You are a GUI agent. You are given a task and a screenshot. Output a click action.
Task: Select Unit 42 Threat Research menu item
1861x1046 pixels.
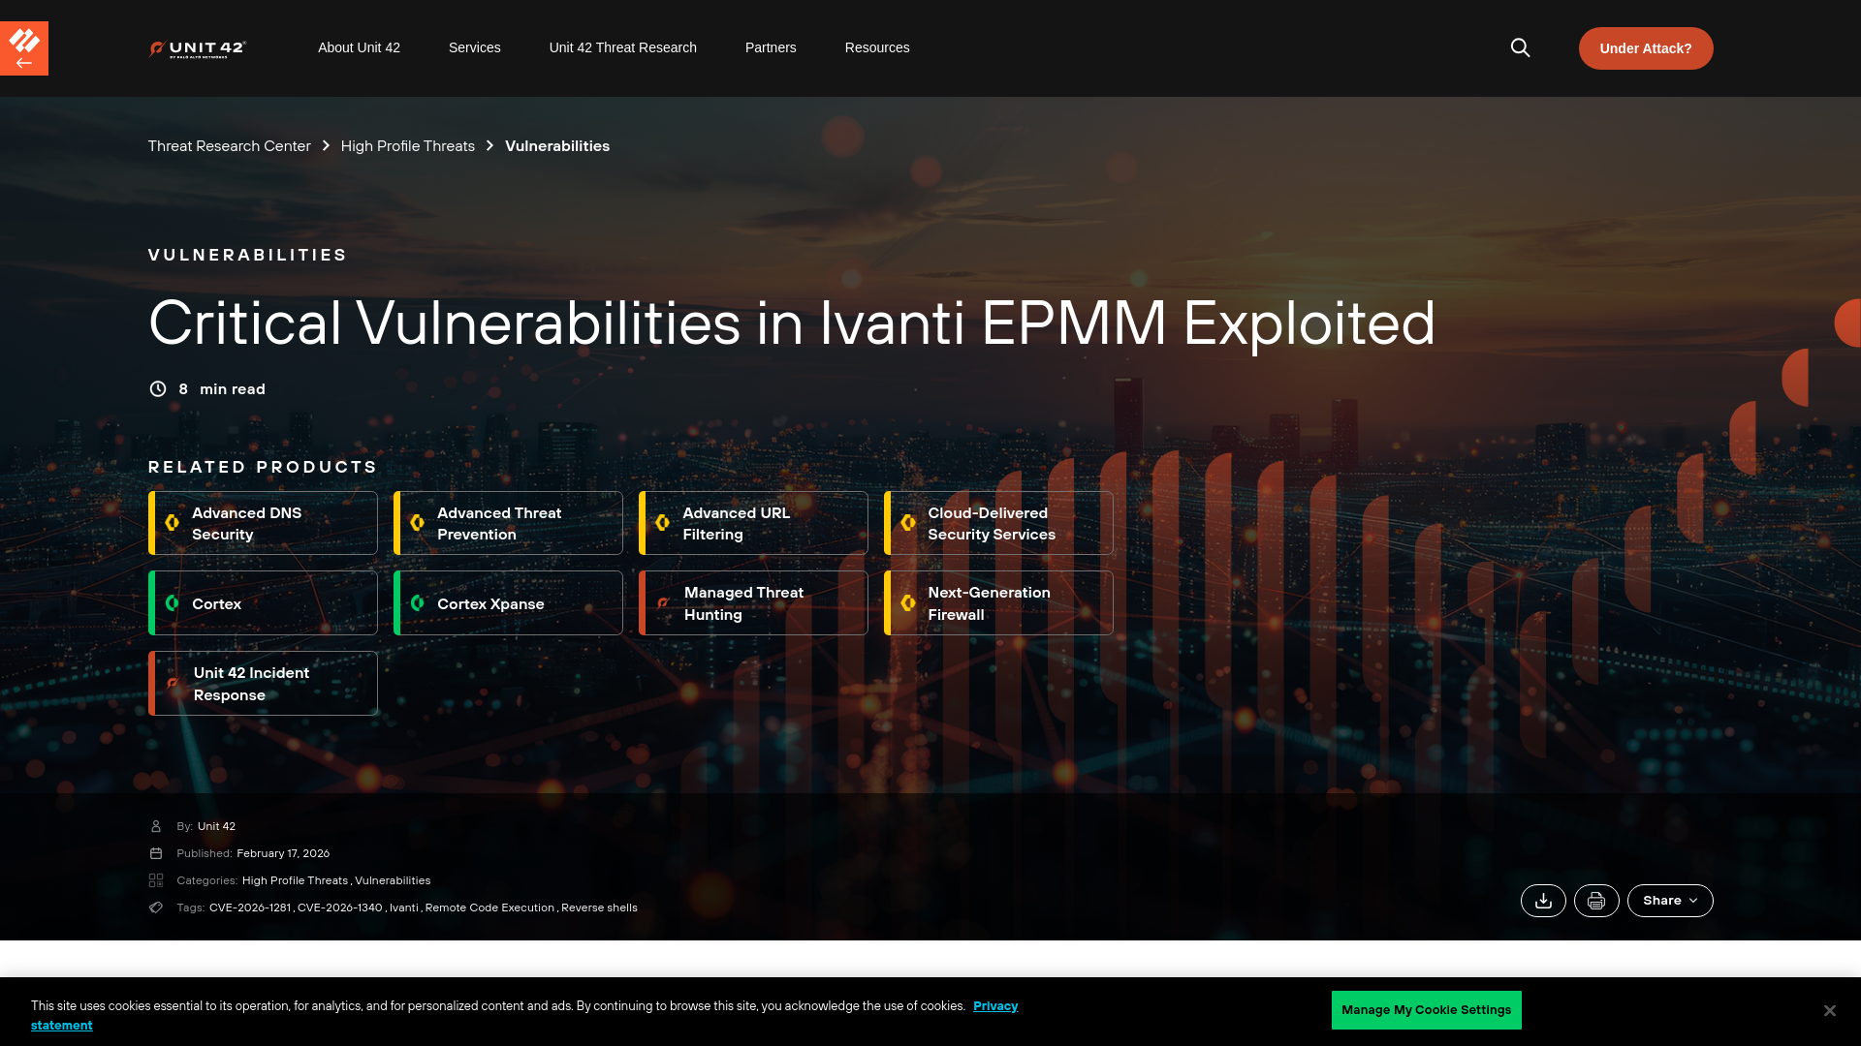pos(622,47)
